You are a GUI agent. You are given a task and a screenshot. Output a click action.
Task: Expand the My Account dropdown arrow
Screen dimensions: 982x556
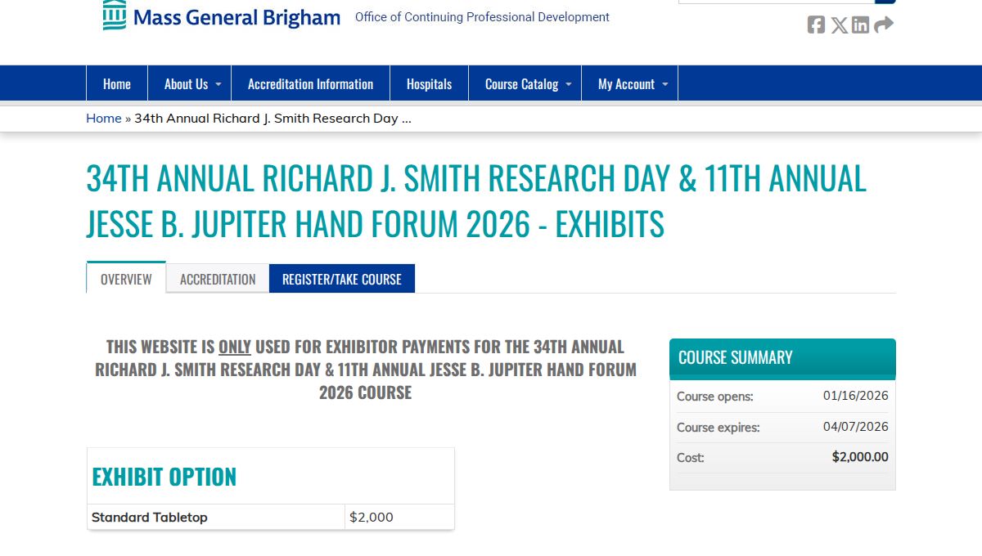tap(664, 84)
